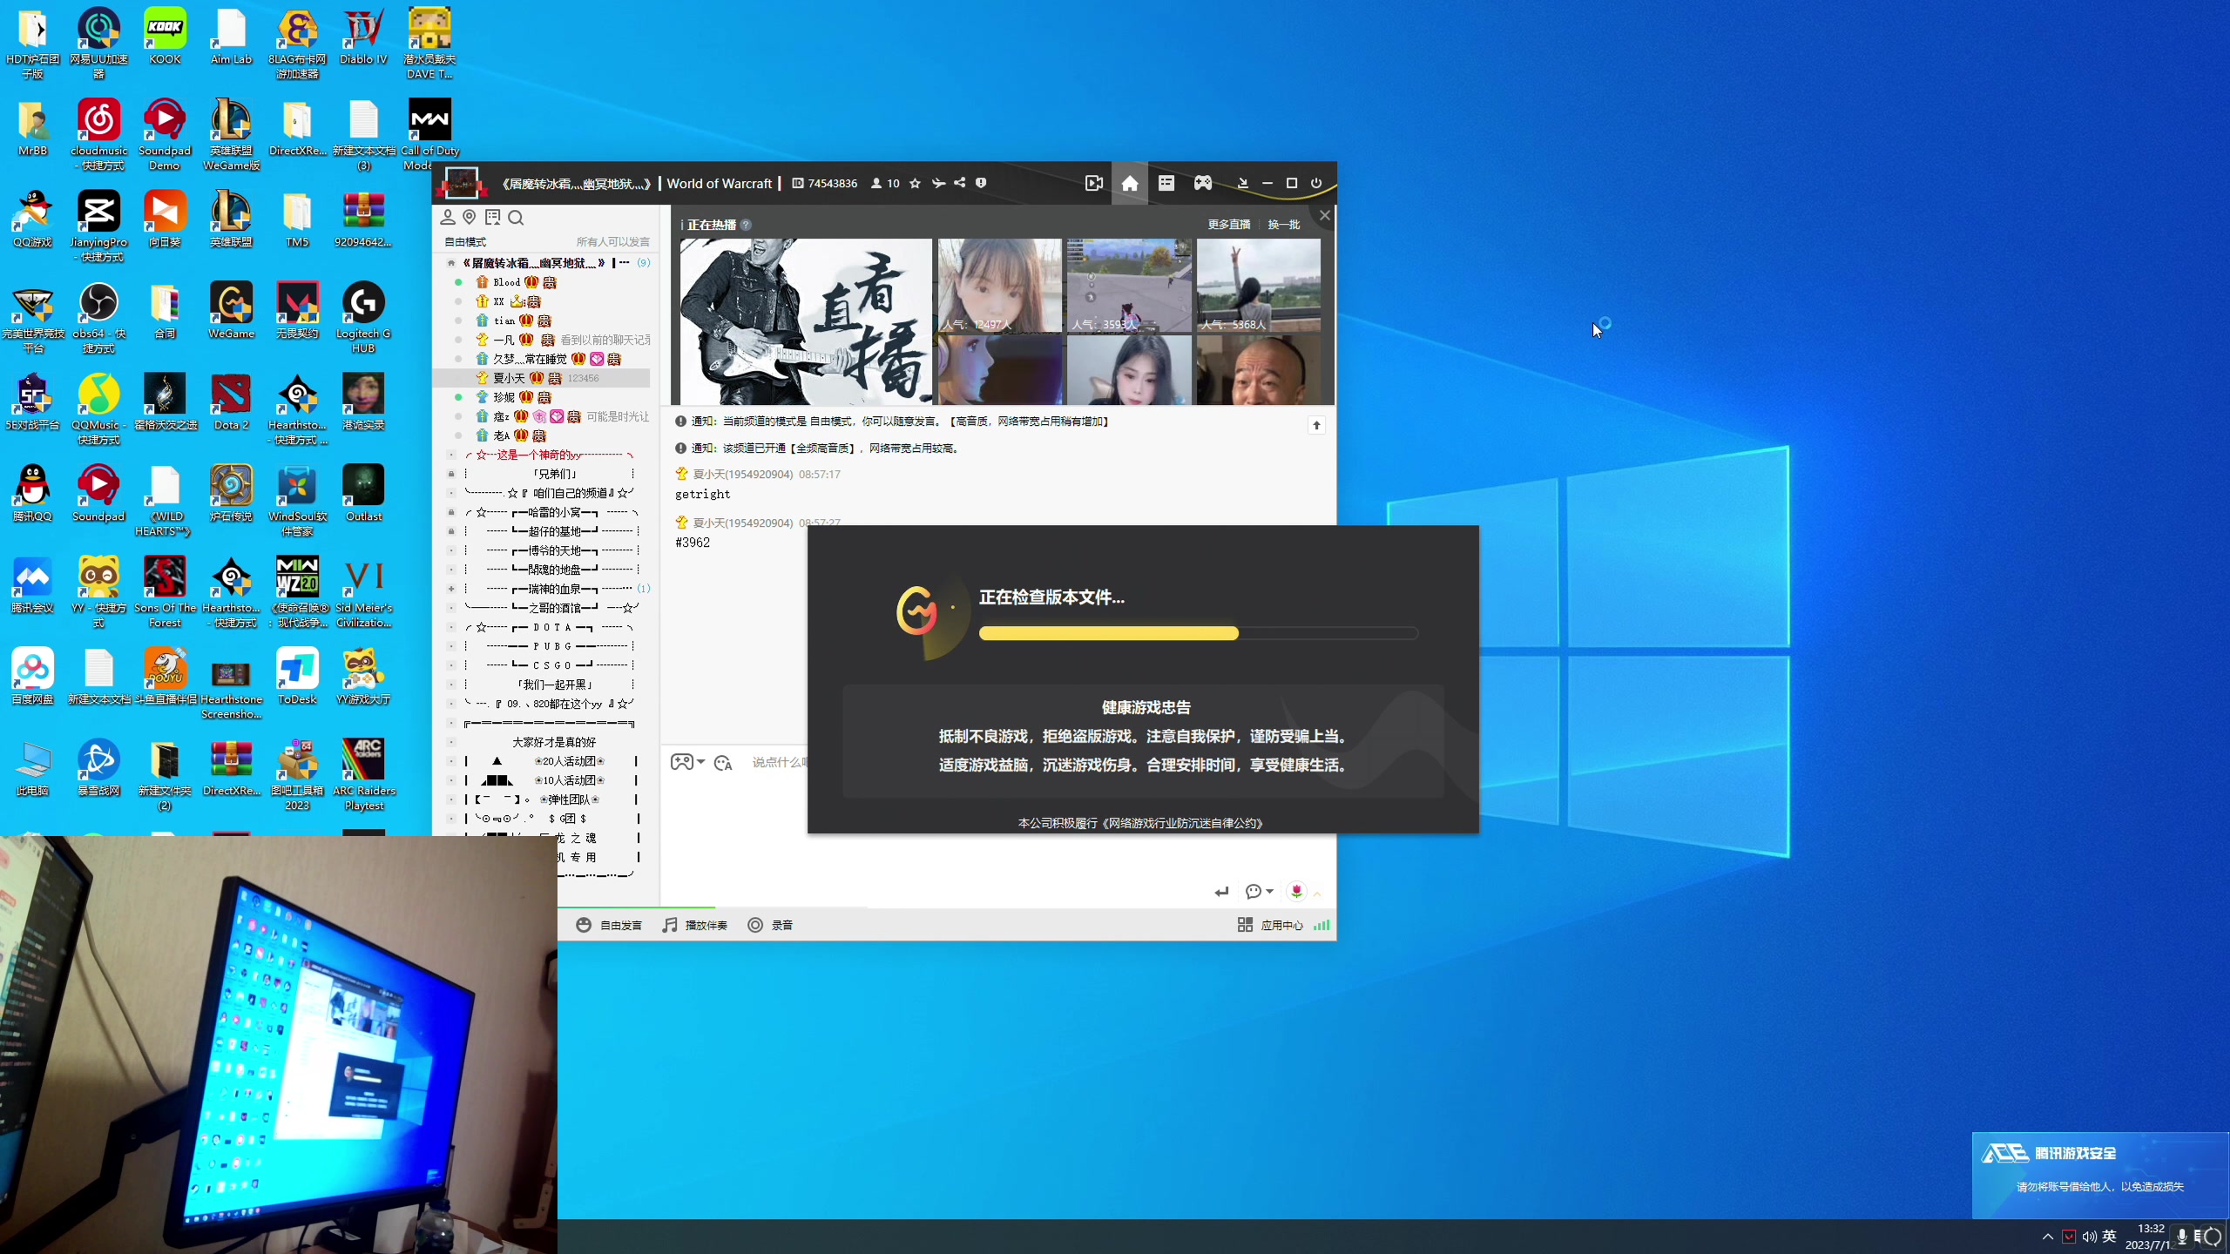Show hidden tray icons chevron in taskbar
Viewport: 2230px width, 1254px height.
[x=2048, y=1237]
